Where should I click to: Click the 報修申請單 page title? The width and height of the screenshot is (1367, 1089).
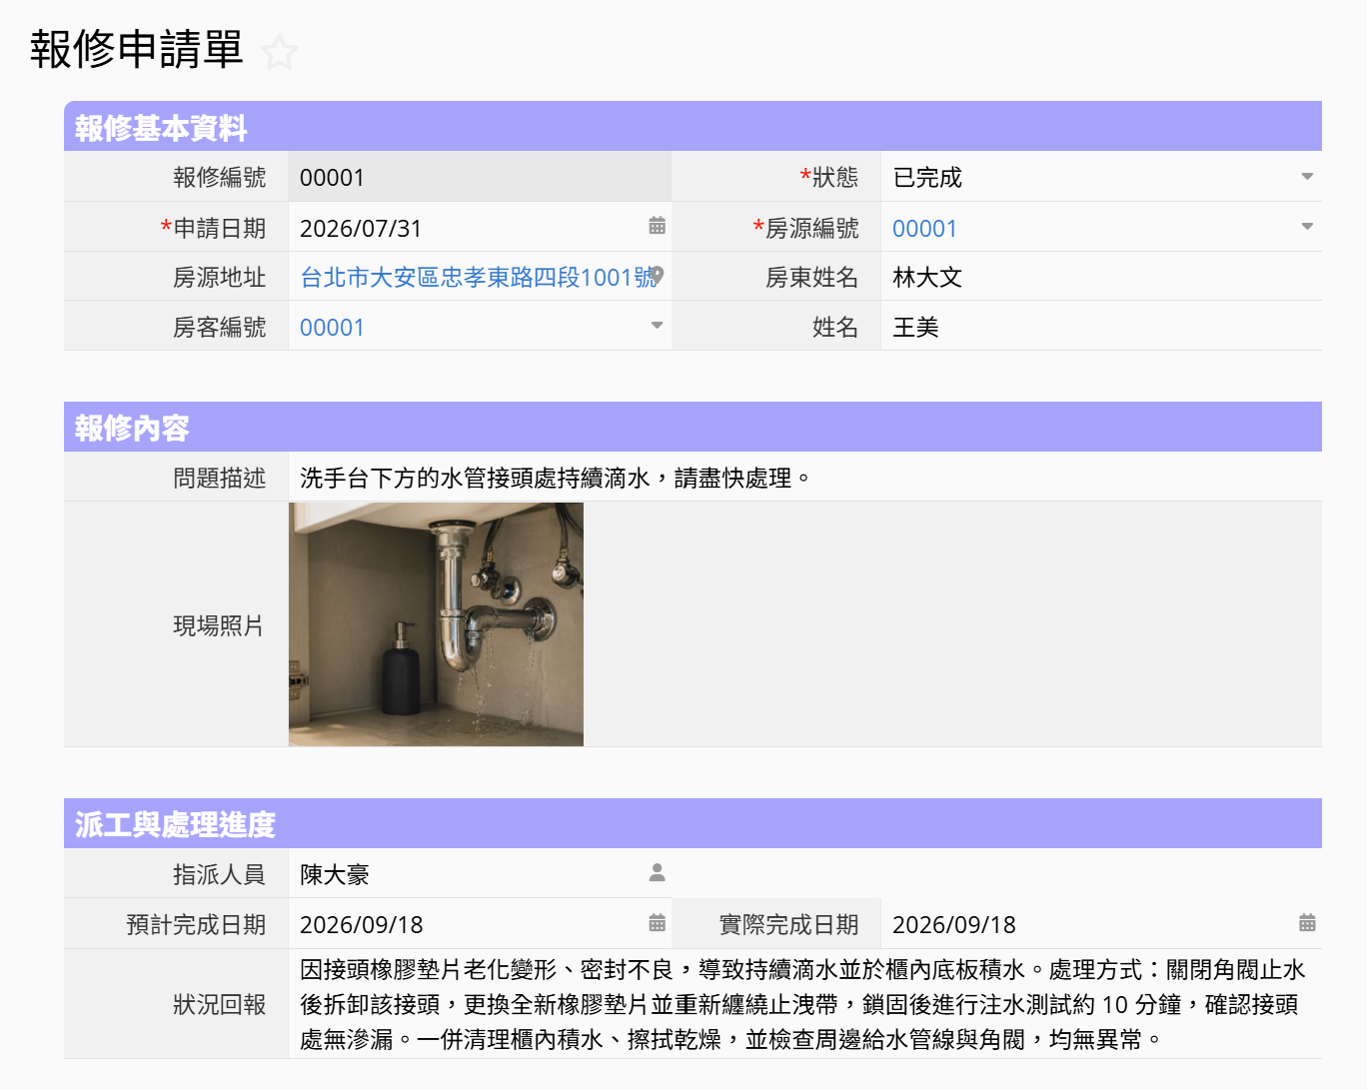coord(137,49)
